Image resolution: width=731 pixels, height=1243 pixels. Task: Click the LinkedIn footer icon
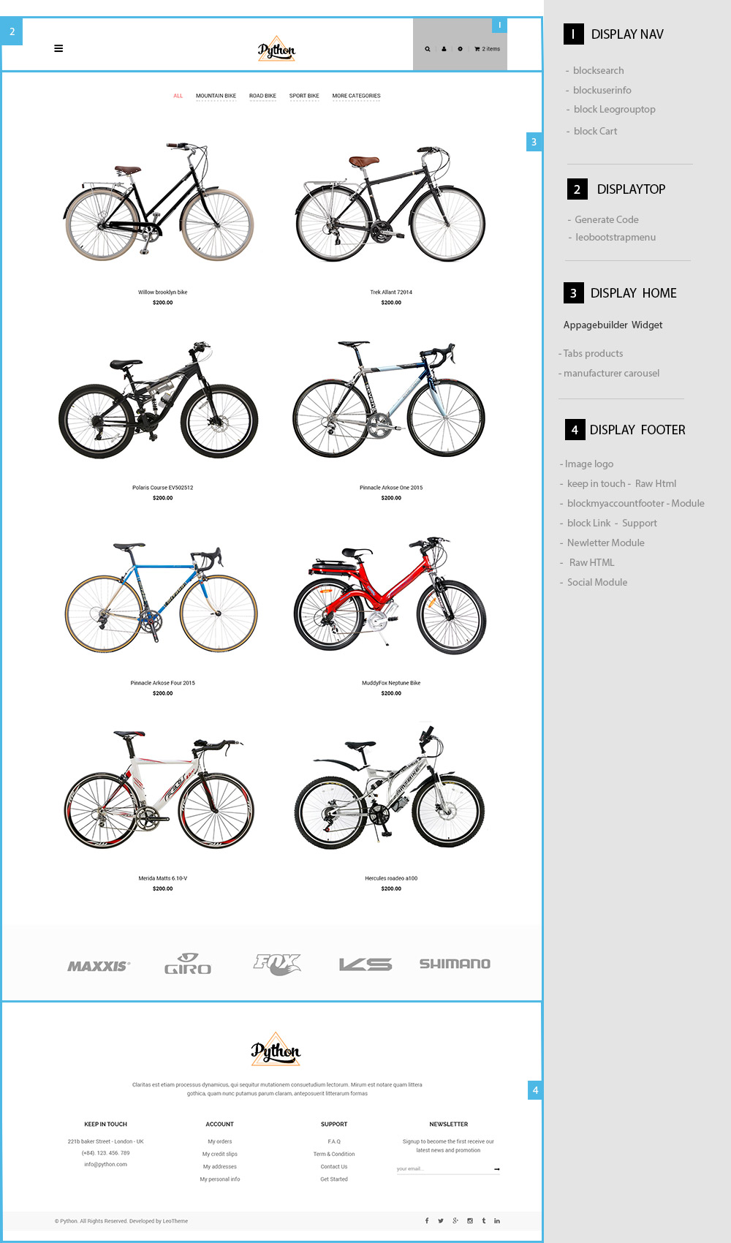(x=497, y=1220)
